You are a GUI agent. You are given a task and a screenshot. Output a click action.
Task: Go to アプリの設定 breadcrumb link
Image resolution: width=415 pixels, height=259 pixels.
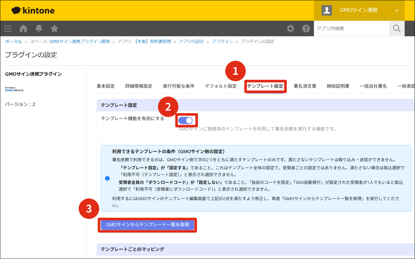coord(192,41)
